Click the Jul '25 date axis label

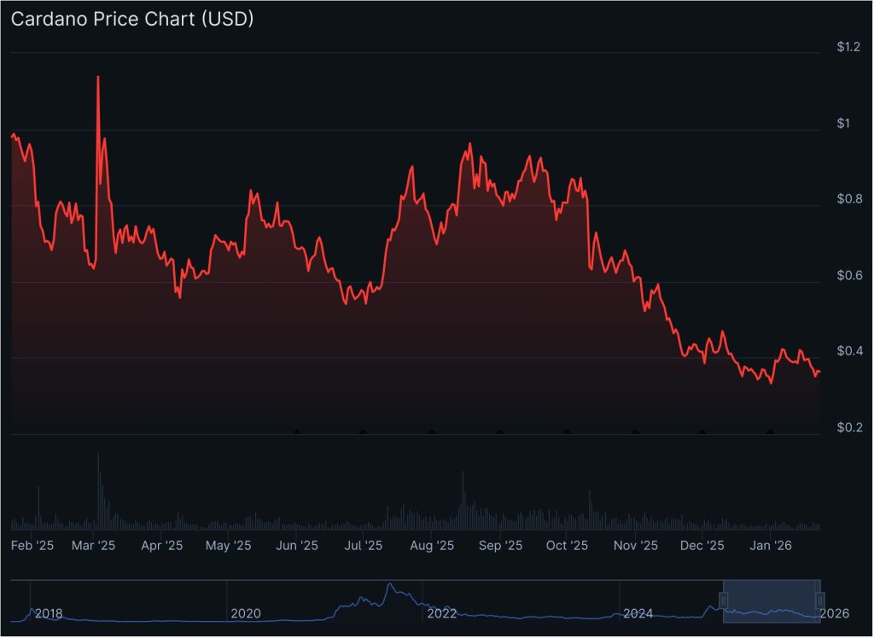[364, 546]
